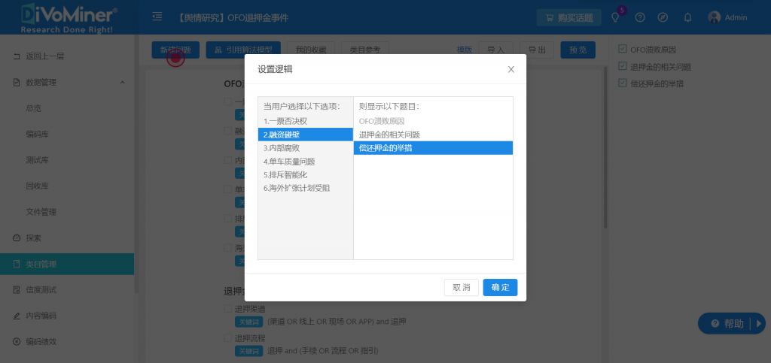Image resolution: width=771 pixels, height=363 pixels.
Task: Click the 类目管理 page icon
Action: click(17, 264)
